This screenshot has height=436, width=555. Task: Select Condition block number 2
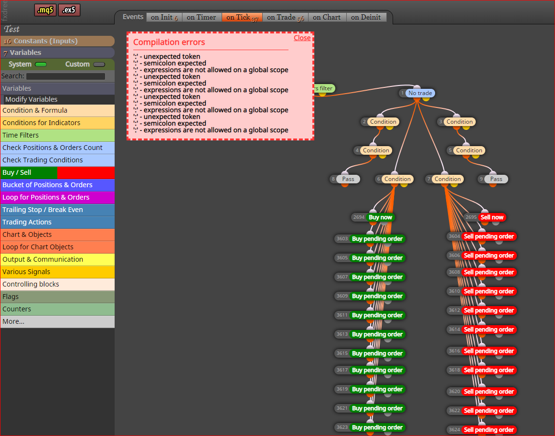point(383,122)
